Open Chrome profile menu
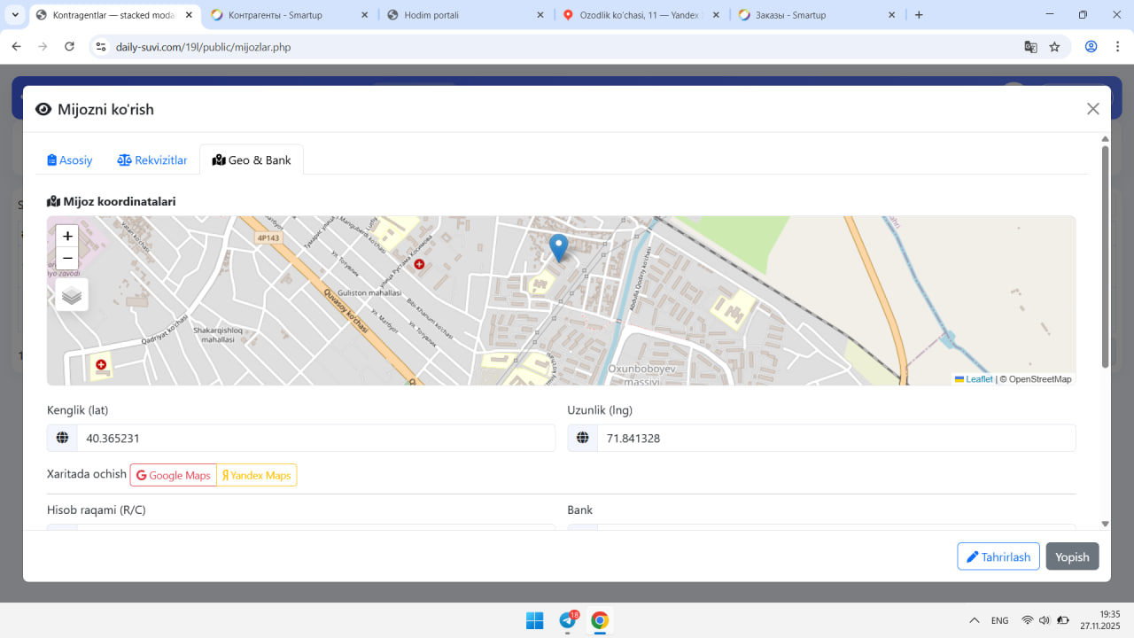The width and height of the screenshot is (1134, 638). point(1091,47)
